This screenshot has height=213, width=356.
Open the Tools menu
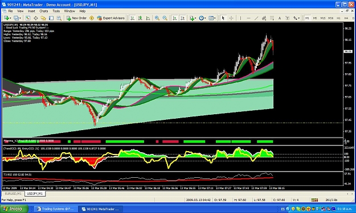[56, 11]
